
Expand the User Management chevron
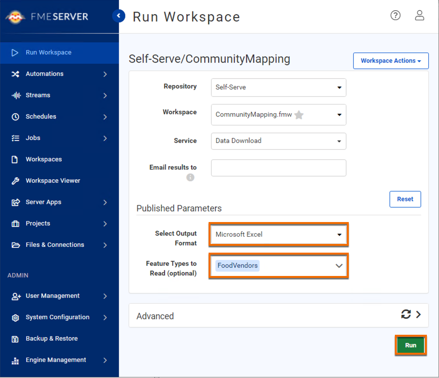pos(105,296)
